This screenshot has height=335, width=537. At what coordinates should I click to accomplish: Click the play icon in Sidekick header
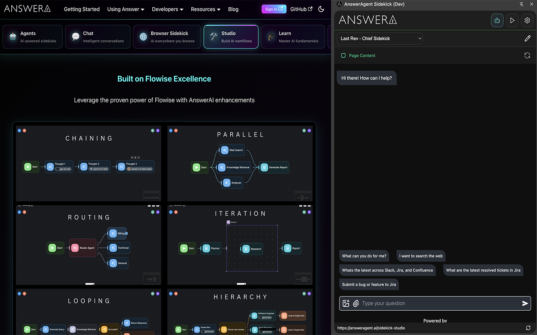click(x=512, y=20)
